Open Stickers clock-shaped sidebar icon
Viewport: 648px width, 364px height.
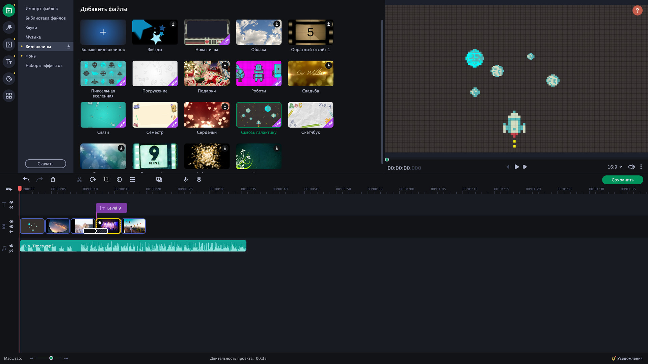tap(9, 79)
